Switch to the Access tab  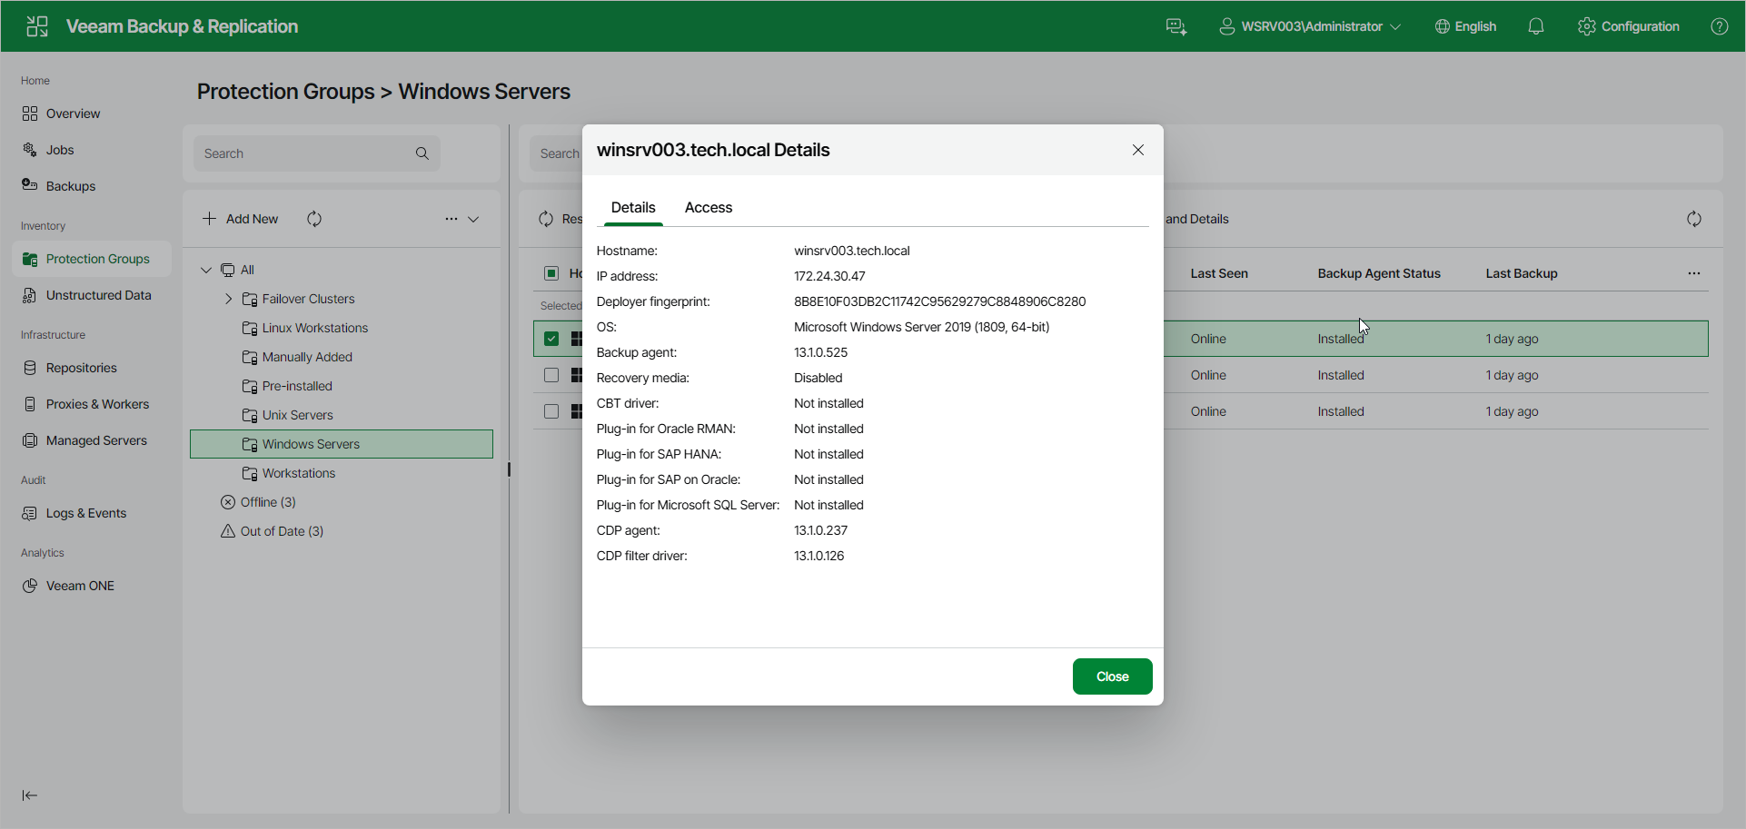click(709, 207)
